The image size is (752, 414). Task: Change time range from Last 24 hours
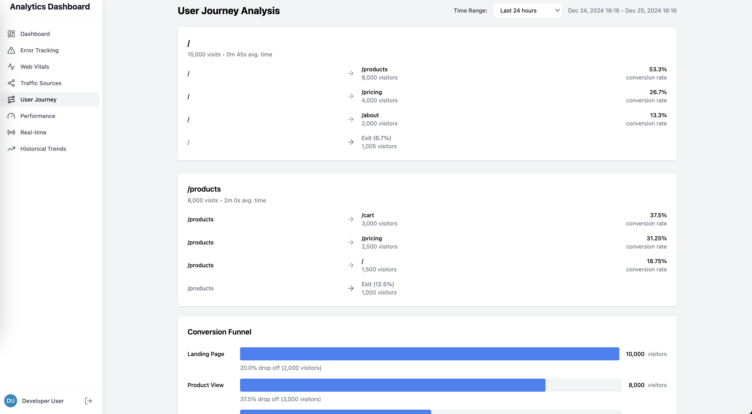click(x=527, y=10)
